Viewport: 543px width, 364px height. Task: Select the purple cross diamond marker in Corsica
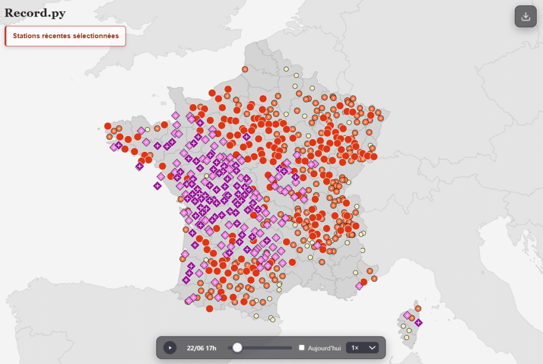[x=418, y=323]
